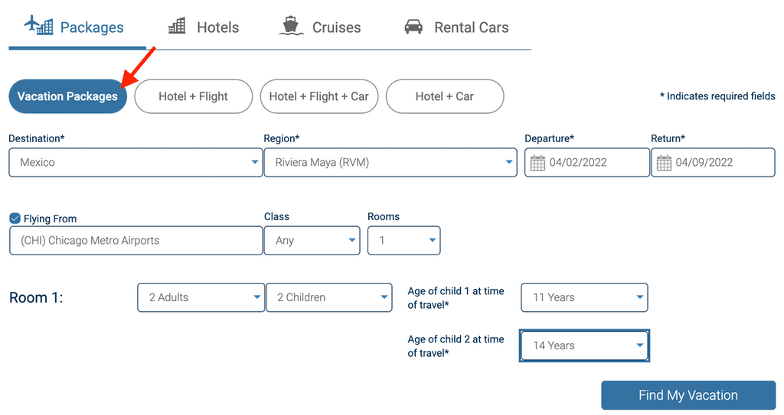Uncheck the Flying From checkbox
The image size is (784, 415).
[x=15, y=219]
